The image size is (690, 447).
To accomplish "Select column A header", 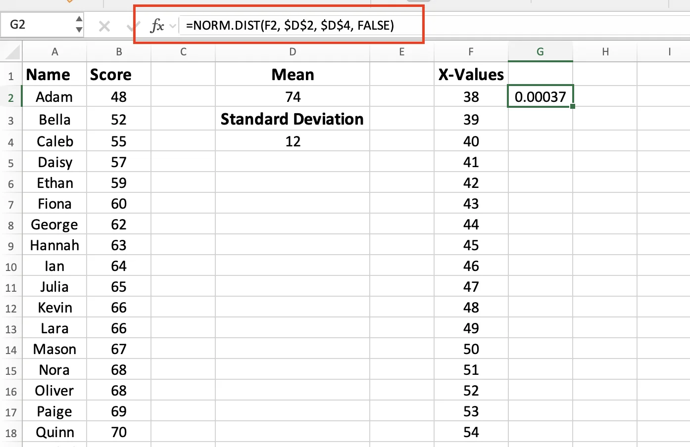I will pyautogui.click(x=54, y=52).
